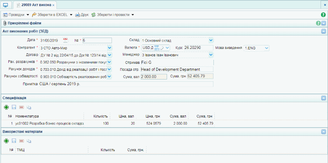Collapse the Використані матеріали panel

coord(324,132)
